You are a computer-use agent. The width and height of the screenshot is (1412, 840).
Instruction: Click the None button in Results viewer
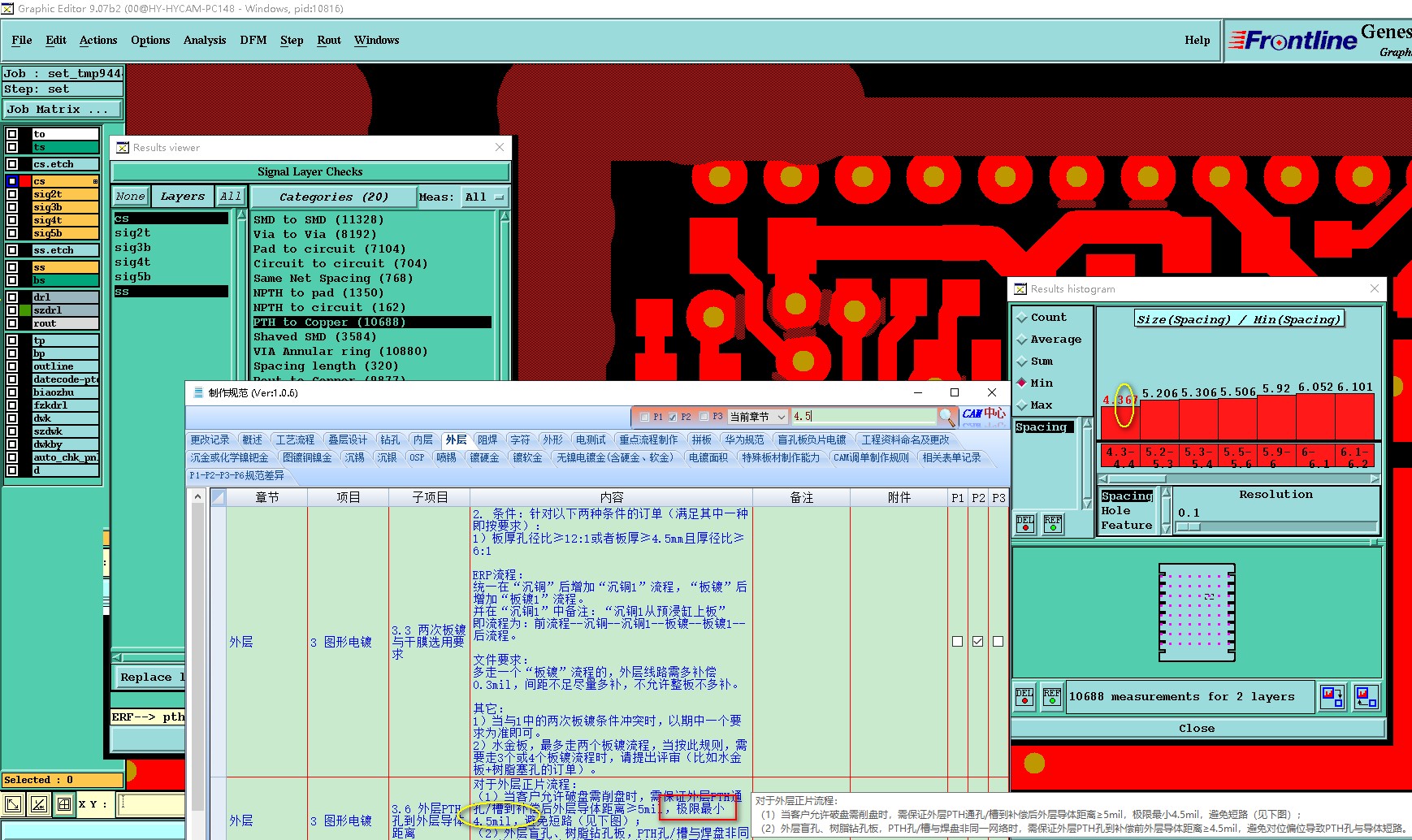click(130, 196)
